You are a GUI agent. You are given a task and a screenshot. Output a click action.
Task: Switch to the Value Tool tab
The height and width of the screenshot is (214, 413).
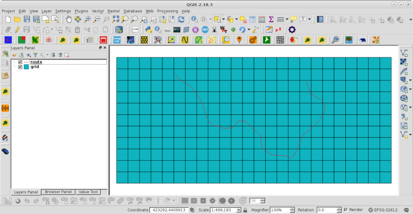tap(88, 192)
